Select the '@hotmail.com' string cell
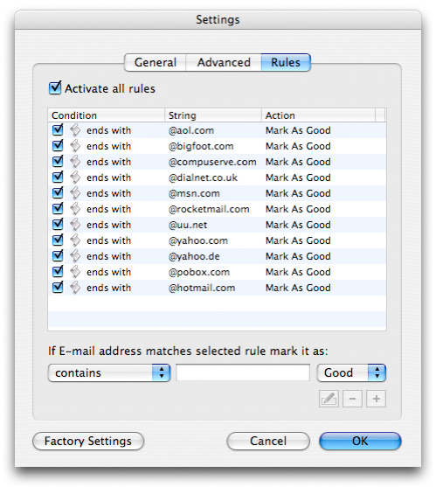436x487 pixels. tap(202, 288)
